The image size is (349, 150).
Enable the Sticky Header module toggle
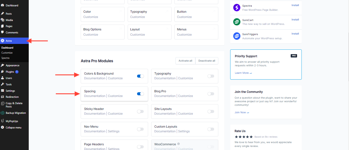click(x=140, y=111)
